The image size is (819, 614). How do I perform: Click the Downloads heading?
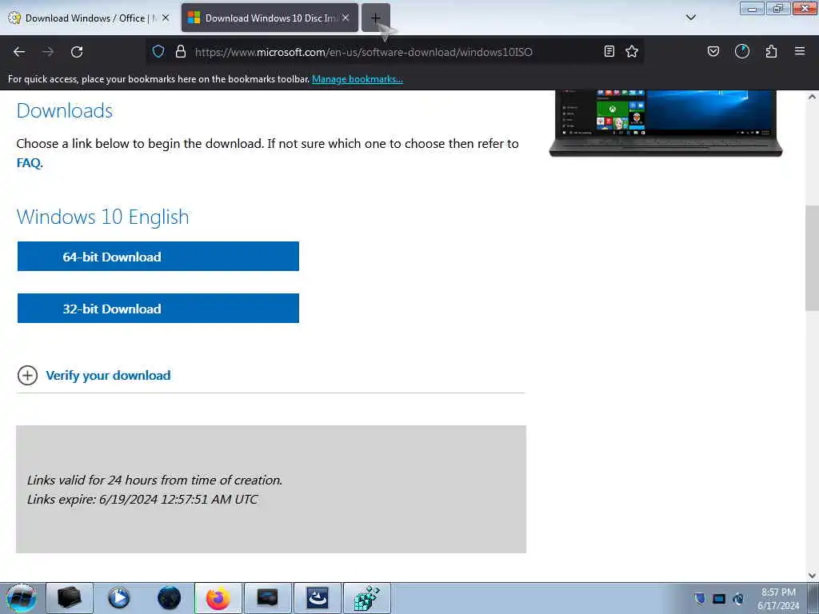(x=65, y=110)
